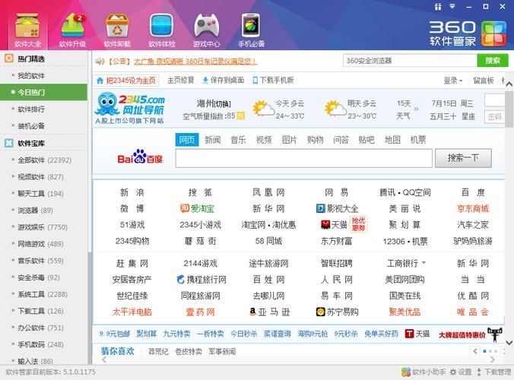Screen dimensions: 514x380
Task: Select the 新闻 search tab
Action: [212, 140]
